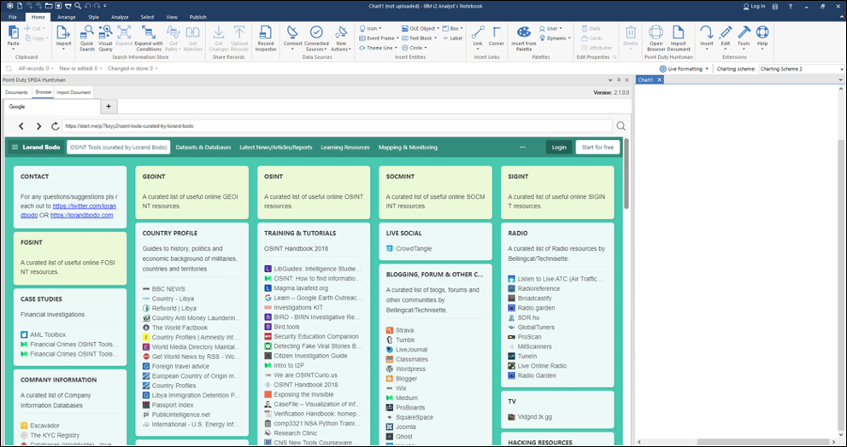Insert a Link from the ribbon
The image size is (847, 447).
pyautogui.click(x=478, y=36)
